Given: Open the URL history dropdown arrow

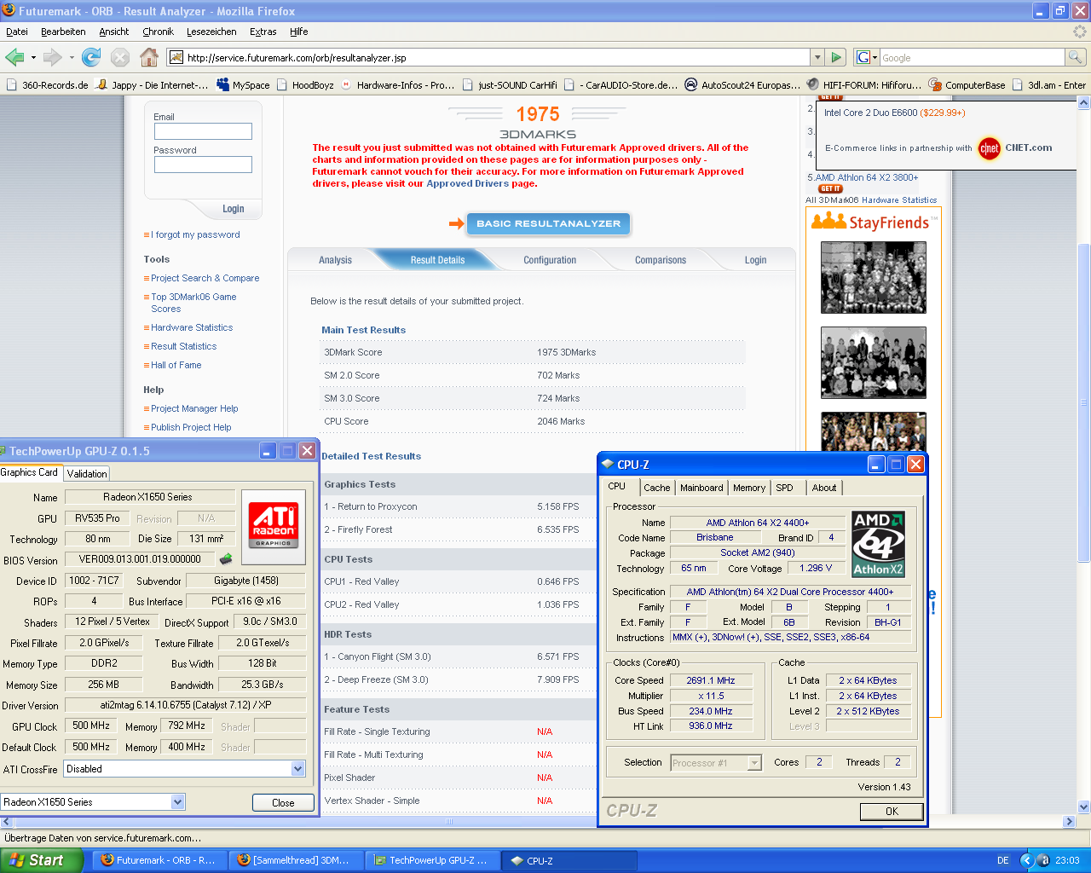Looking at the screenshot, I should pos(817,57).
